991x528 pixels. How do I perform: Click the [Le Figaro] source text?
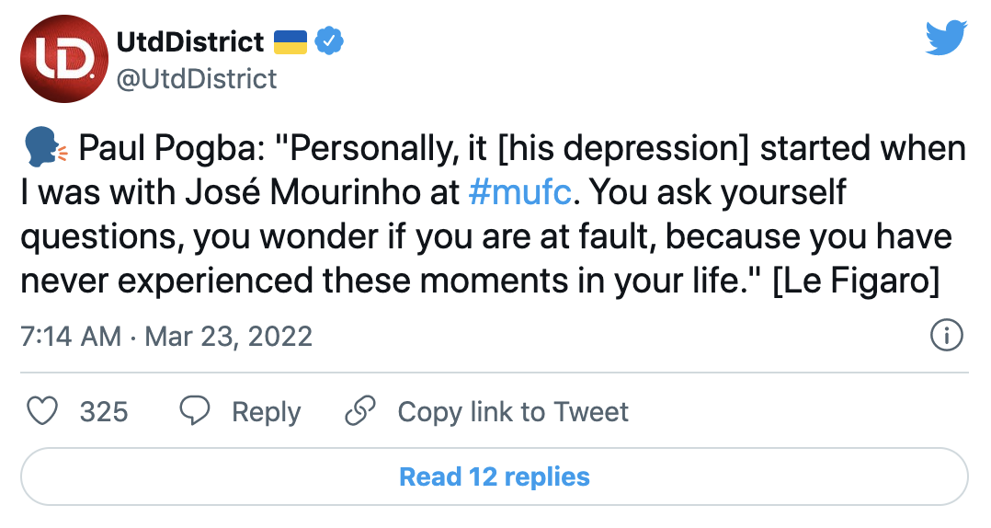coord(855,281)
